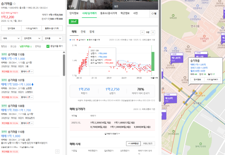Open the 전체면적 area dropdown
Image resolution: width=225 pixels, height=155 pixels.
32,38
